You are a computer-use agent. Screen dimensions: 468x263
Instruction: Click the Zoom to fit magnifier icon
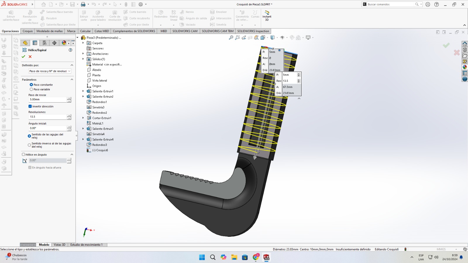[x=231, y=38]
